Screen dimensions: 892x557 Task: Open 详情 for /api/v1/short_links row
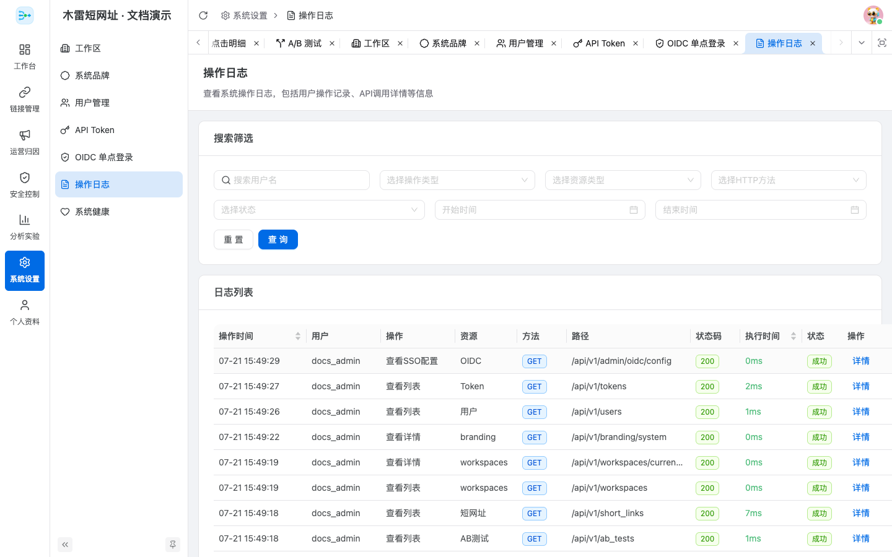[861, 513]
